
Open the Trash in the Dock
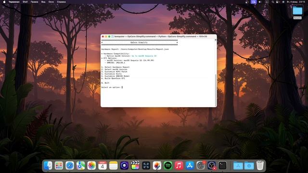(260, 165)
